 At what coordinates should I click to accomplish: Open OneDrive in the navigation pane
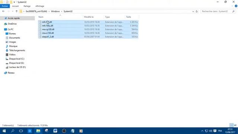pyautogui.click(x=12, y=24)
